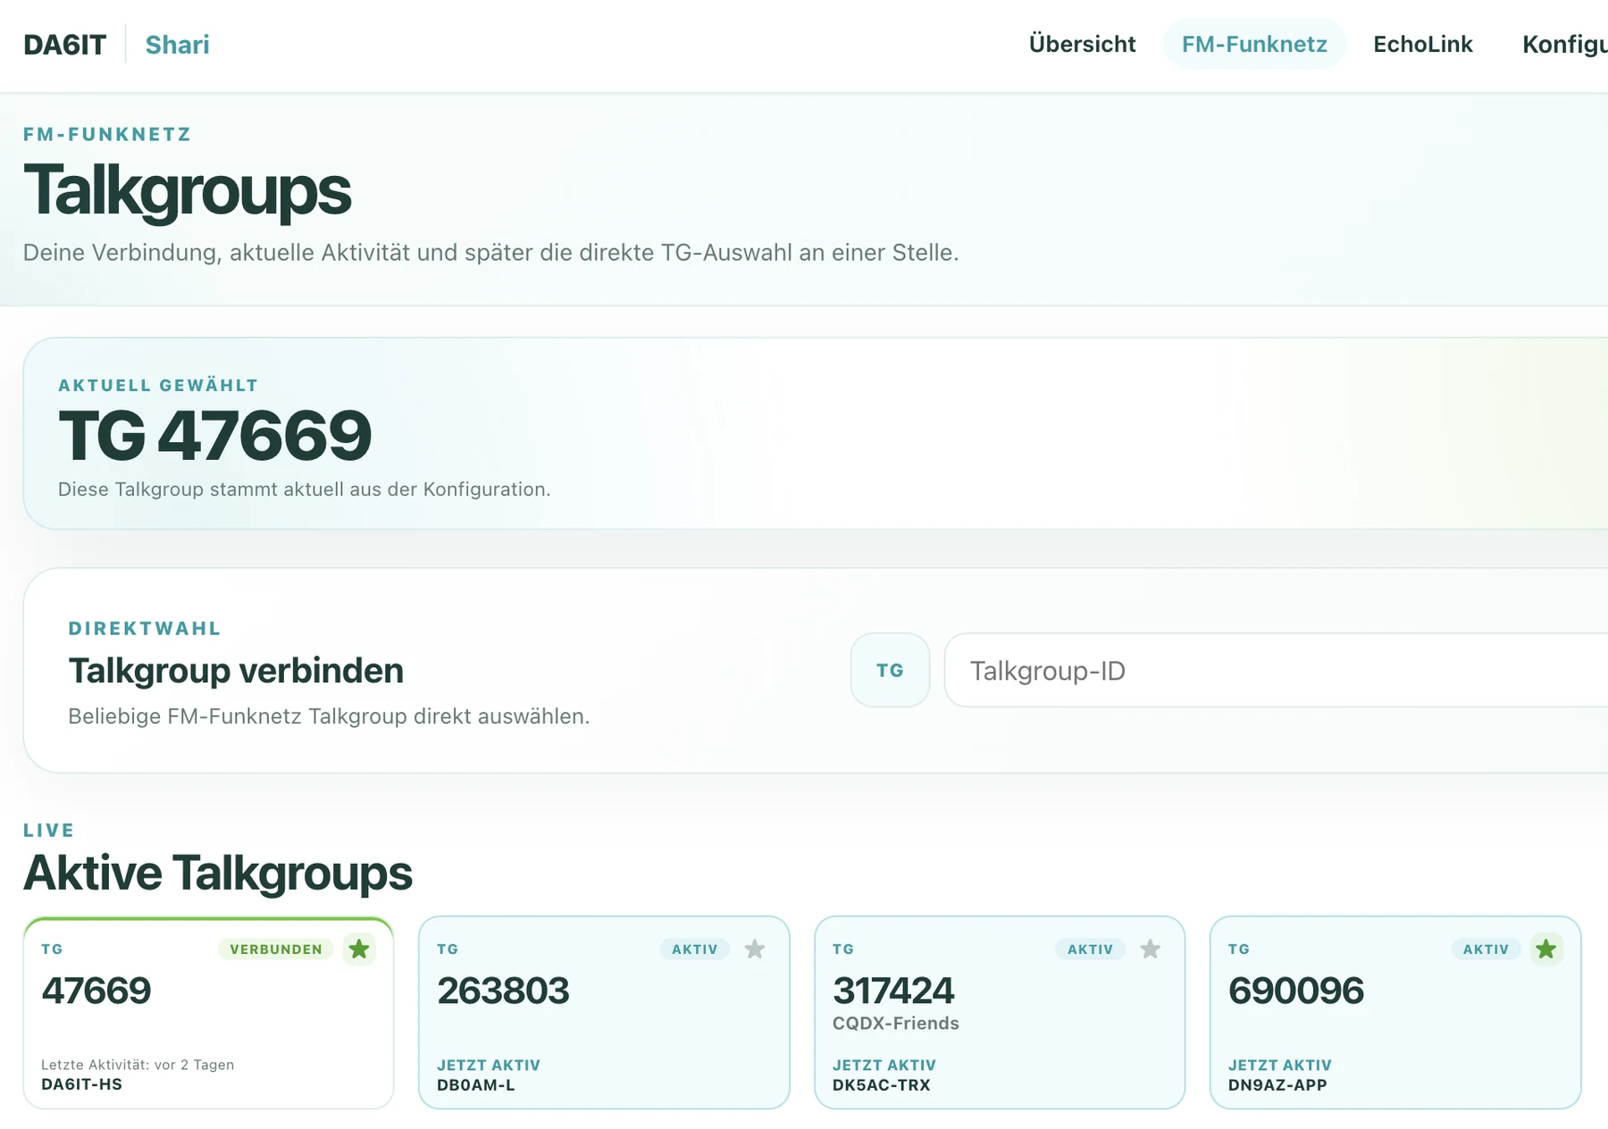Click the 'AKTUELL GEWÄHLT' label

[x=158, y=386]
